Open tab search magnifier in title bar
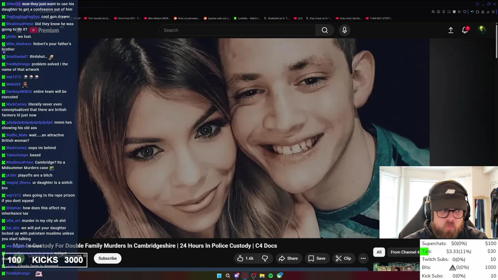This screenshot has width=498, height=280. pyautogui.click(x=477, y=4)
